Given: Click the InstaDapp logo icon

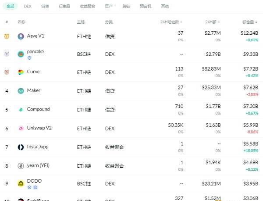Looking at the screenshot, I should tap(21, 147).
